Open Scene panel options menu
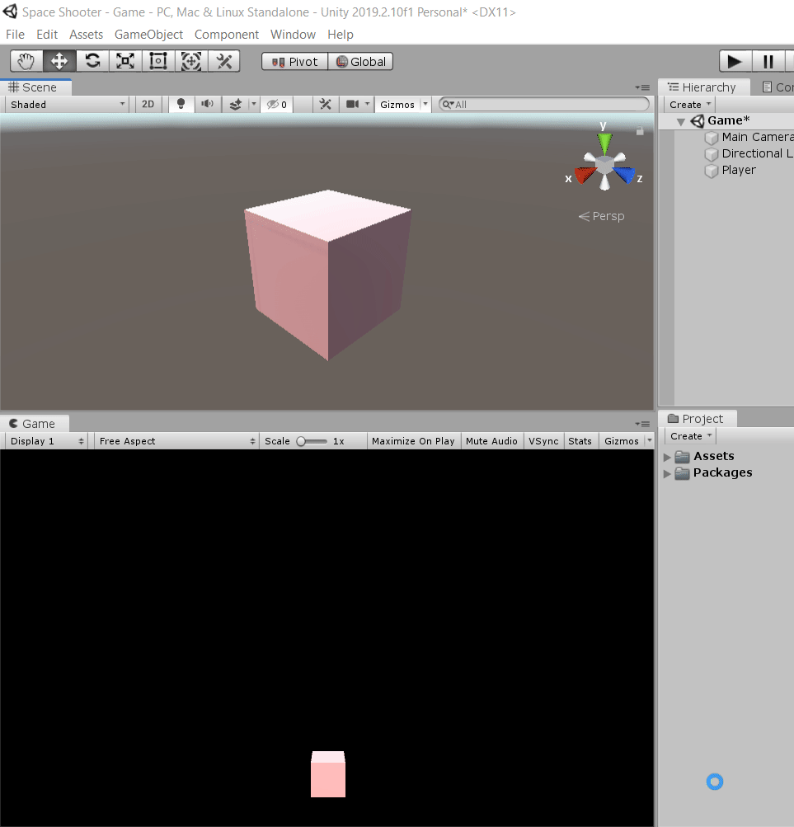 (x=642, y=87)
